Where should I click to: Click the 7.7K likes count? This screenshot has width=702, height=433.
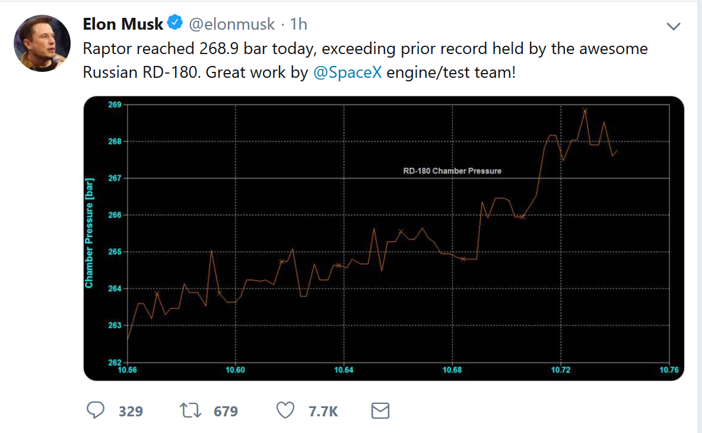323,411
